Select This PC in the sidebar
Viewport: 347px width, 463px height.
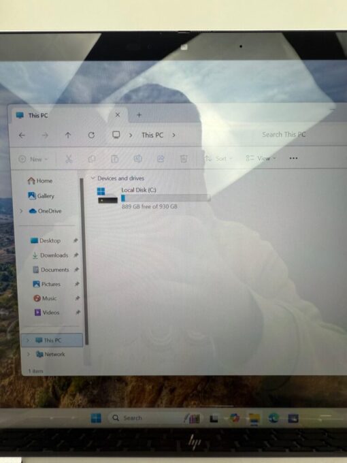[x=52, y=340]
